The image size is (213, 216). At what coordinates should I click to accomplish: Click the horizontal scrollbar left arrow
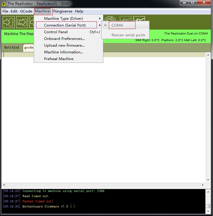point(4,185)
